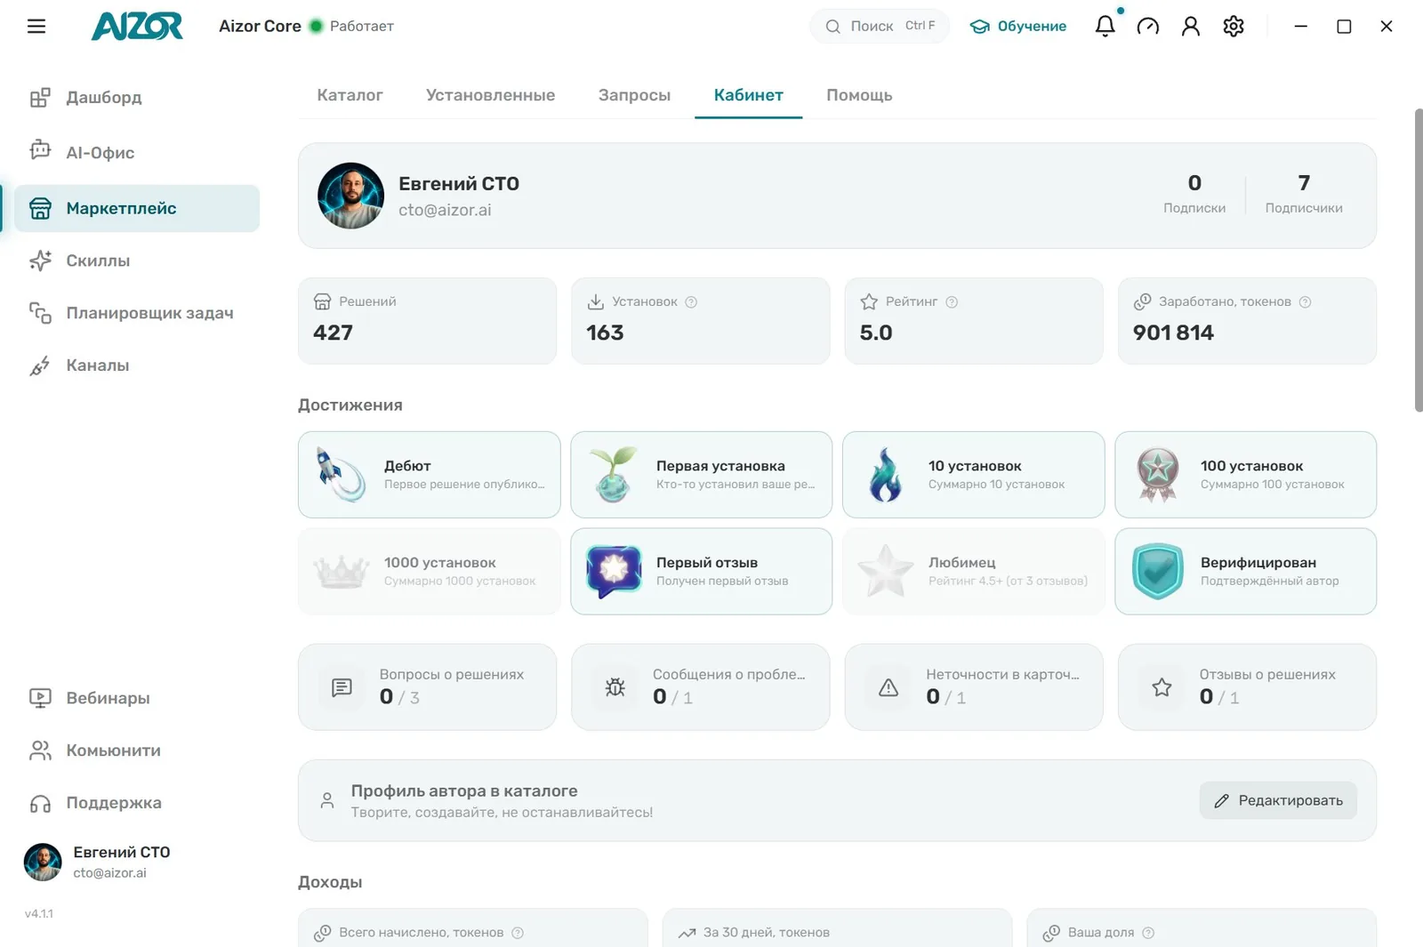
Task: Click the vertical scrollbar thumb
Action: point(1419,260)
